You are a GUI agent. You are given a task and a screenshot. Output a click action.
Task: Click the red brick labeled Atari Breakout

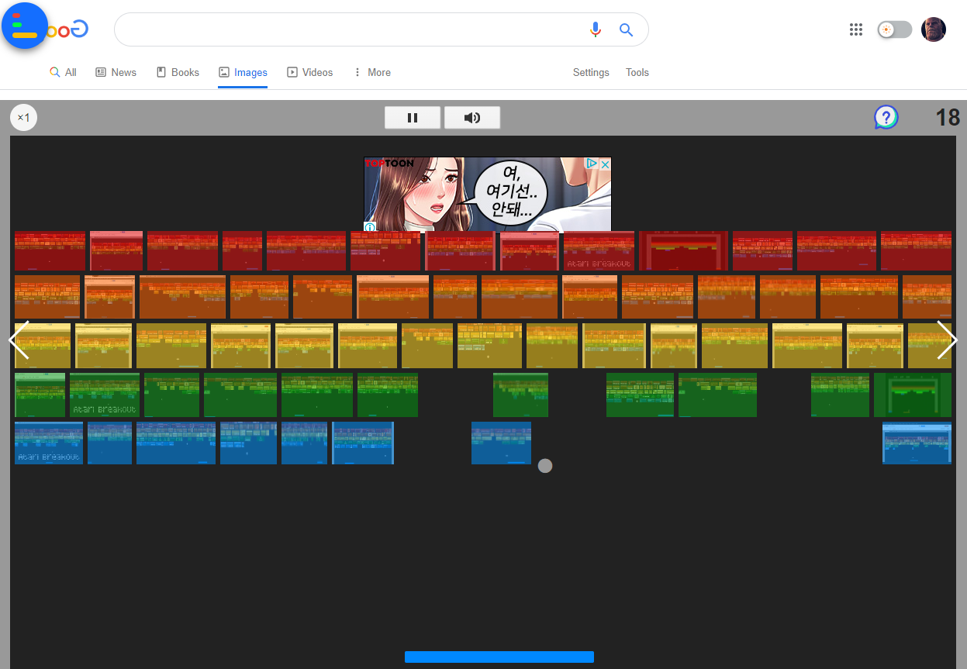coord(599,250)
